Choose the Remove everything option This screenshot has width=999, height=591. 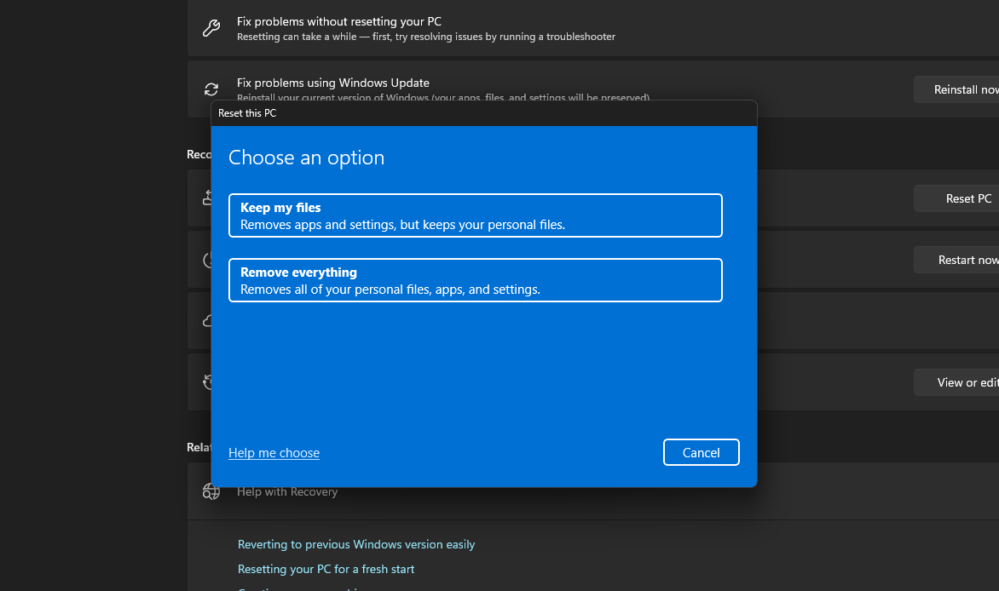[476, 280]
